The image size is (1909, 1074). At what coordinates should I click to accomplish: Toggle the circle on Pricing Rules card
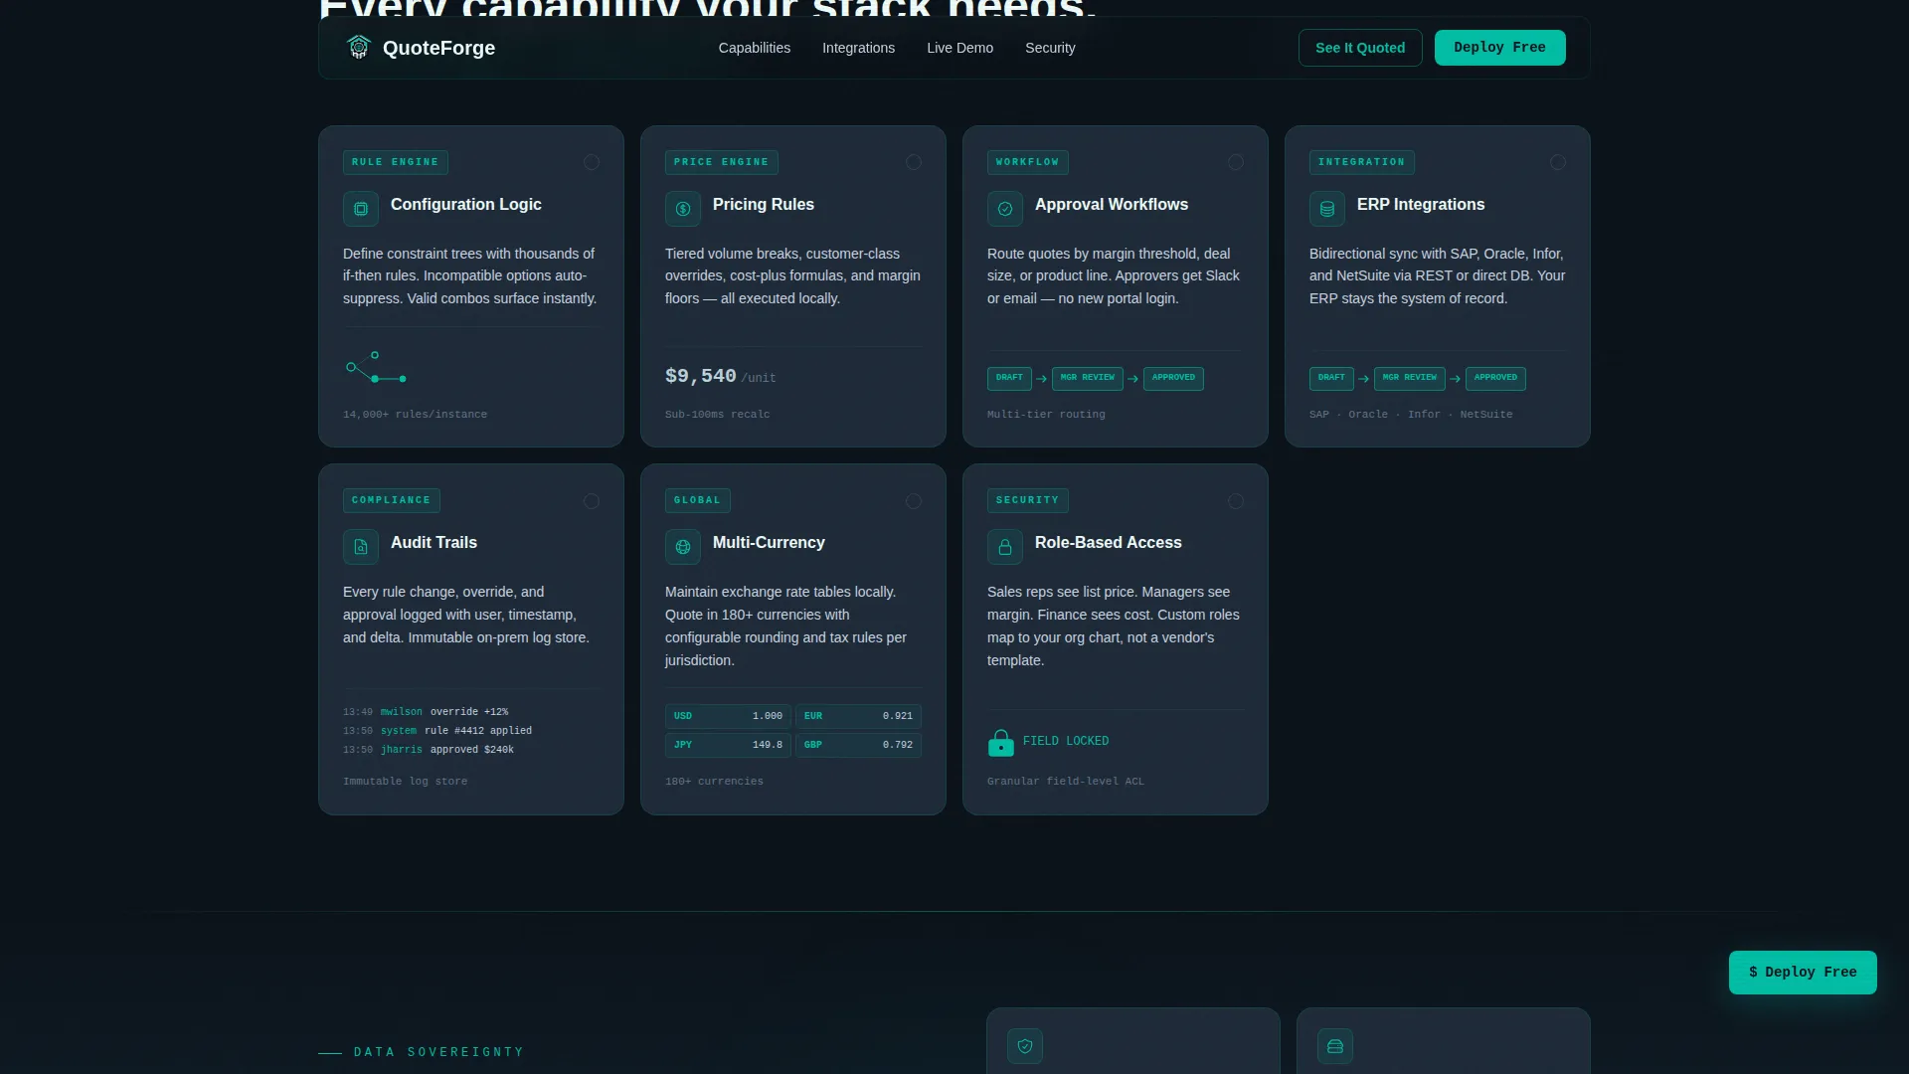pos(914,162)
